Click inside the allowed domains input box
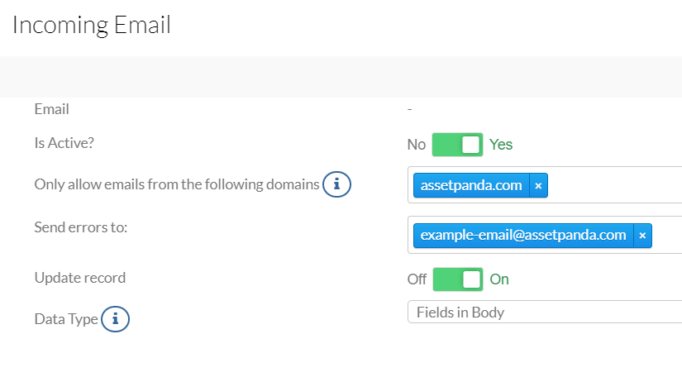The width and height of the screenshot is (682, 377). (613, 185)
